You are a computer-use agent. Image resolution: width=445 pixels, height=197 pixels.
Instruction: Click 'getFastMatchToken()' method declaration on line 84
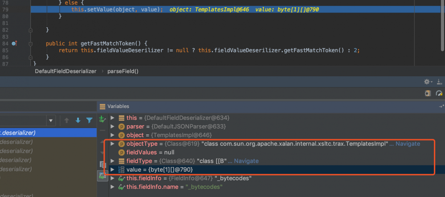[110, 44]
